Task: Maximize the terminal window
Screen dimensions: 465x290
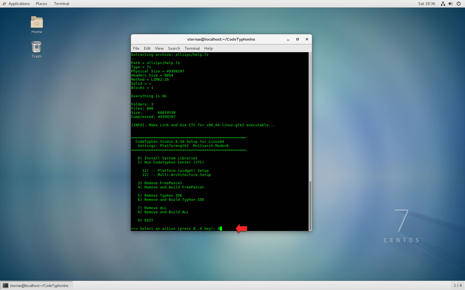Action: coord(298,39)
